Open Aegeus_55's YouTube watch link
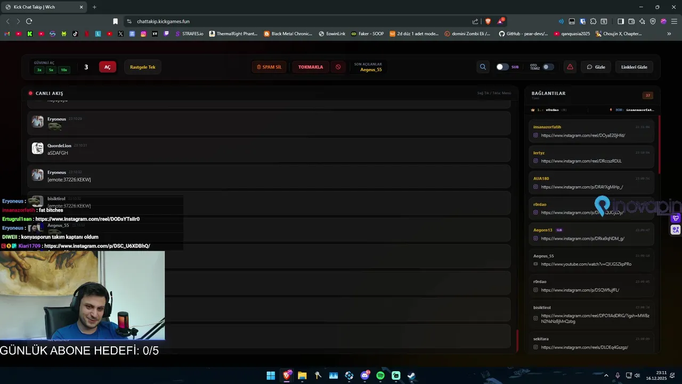Viewport: 682px width, 384px height. pos(586,264)
